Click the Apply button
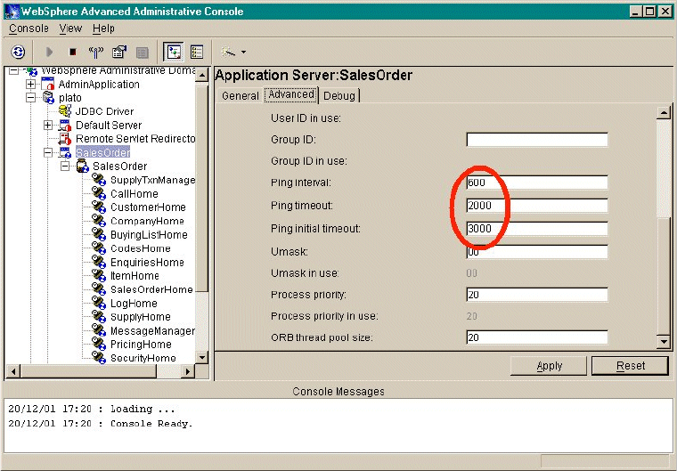 pyautogui.click(x=549, y=366)
